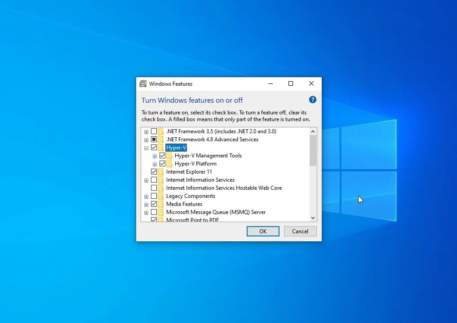The height and width of the screenshot is (323, 457).
Task: Minimize the Windows Features dialog
Action: pyautogui.click(x=271, y=84)
